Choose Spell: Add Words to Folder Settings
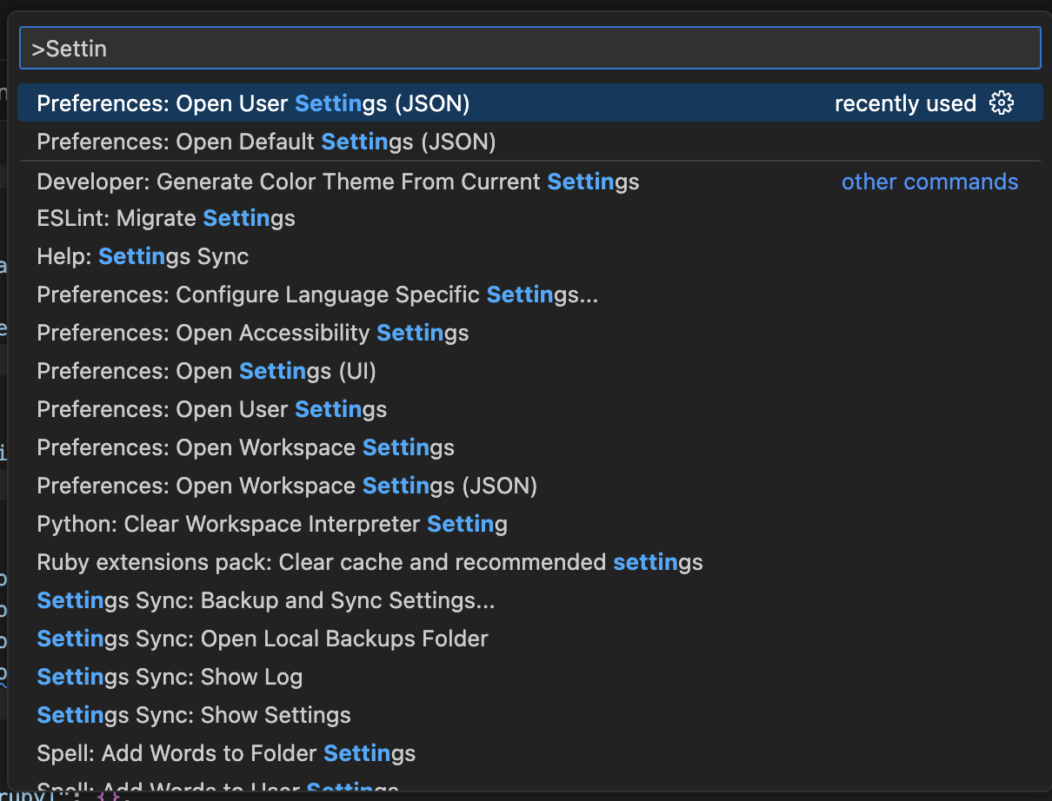 (226, 753)
